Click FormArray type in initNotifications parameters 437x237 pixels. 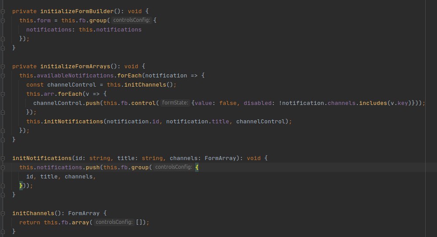click(x=220, y=158)
